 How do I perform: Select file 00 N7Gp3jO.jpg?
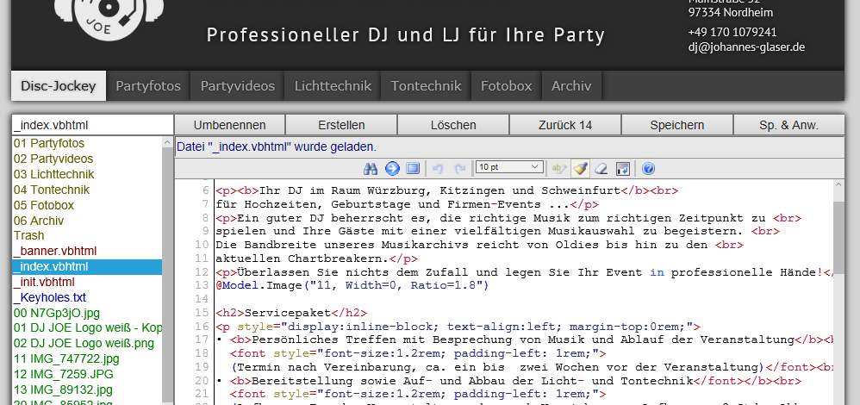[87, 313]
